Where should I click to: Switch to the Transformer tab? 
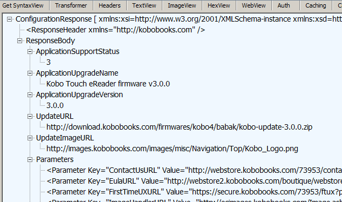pos(71,5)
